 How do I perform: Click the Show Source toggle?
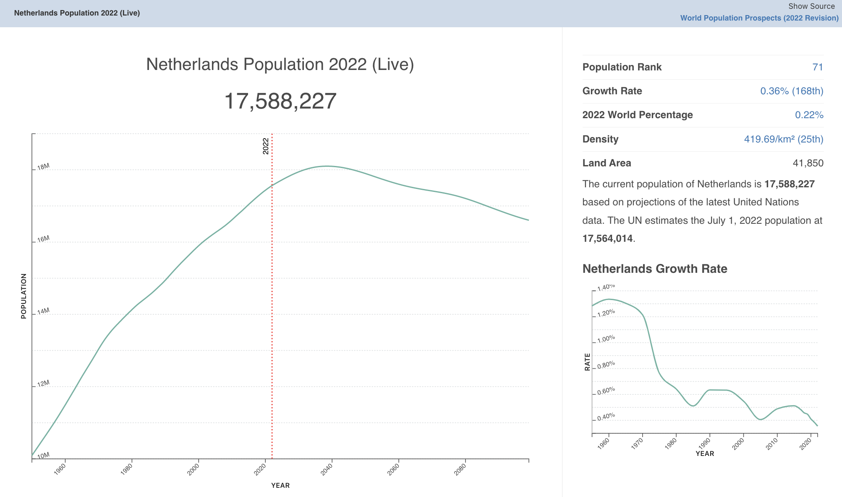[x=811, y=6]
